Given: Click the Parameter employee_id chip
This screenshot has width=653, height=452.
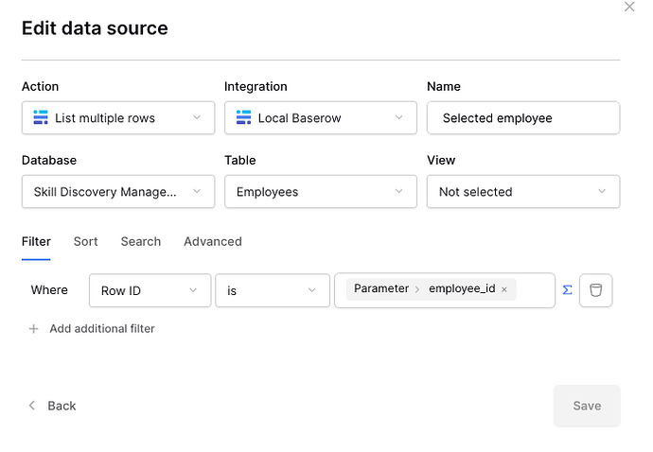Looking at the screenshot, I should (x=431, y=289).
